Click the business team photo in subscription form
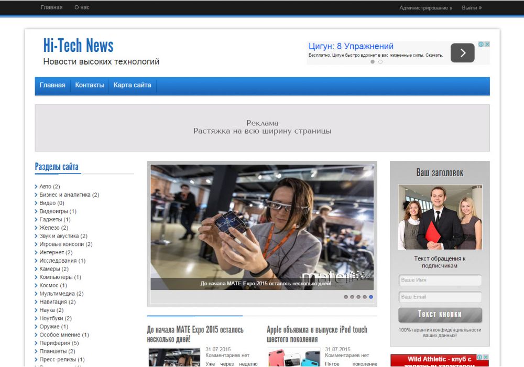Screen dimensions: 524x367 (x=440, y=217)
